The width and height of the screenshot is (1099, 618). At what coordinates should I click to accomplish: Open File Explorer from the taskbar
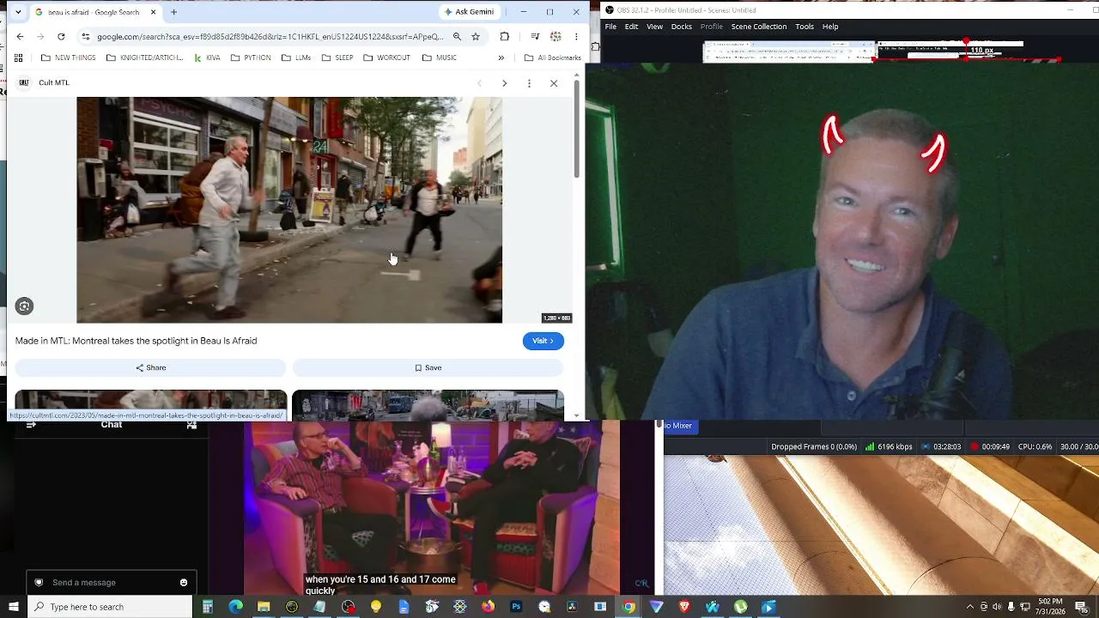point(264,607)
